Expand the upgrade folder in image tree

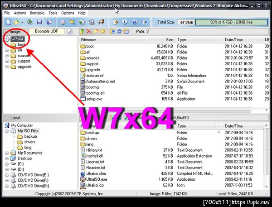pyautogui.click(x=7, y=67)
